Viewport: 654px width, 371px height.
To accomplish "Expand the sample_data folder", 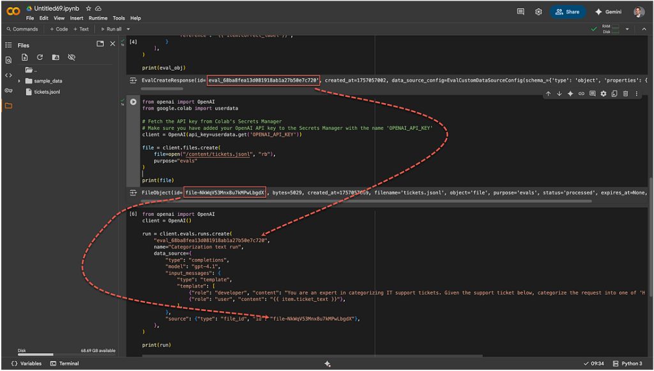I will pyautogui.click(x=20, y=81).
